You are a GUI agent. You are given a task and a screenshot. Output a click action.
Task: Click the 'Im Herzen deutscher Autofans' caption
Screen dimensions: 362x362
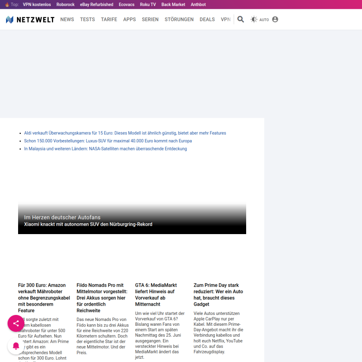(62, 217)
